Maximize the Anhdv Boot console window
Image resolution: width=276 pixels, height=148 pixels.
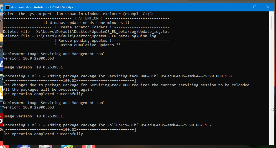coord(255,7)
